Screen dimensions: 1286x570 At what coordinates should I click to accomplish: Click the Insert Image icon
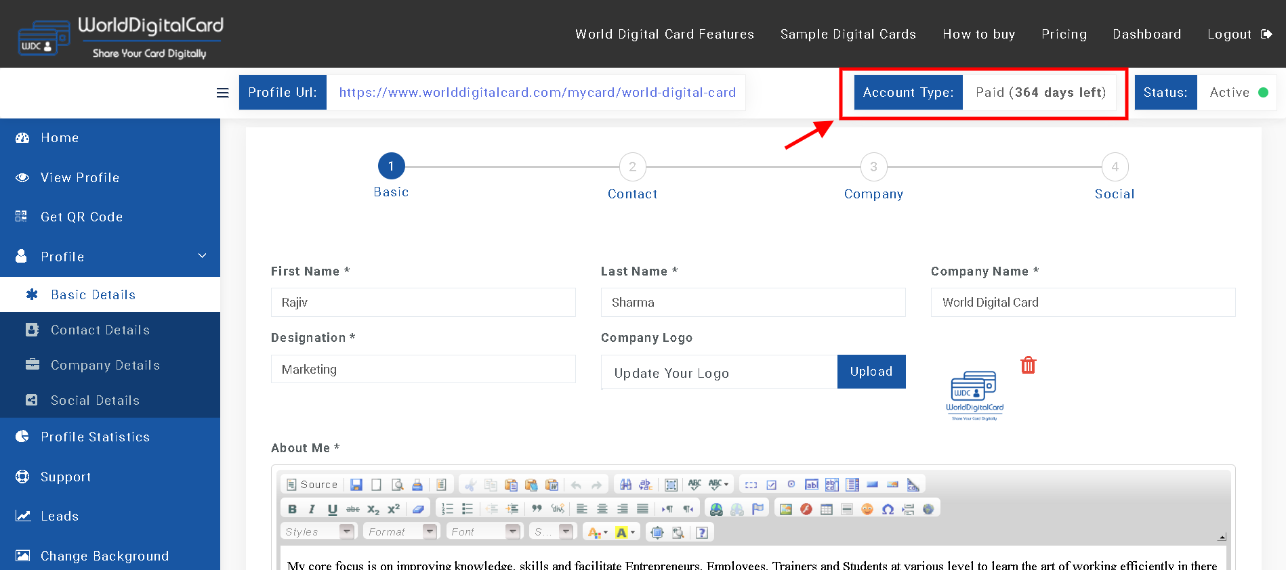tap(786, 509)
